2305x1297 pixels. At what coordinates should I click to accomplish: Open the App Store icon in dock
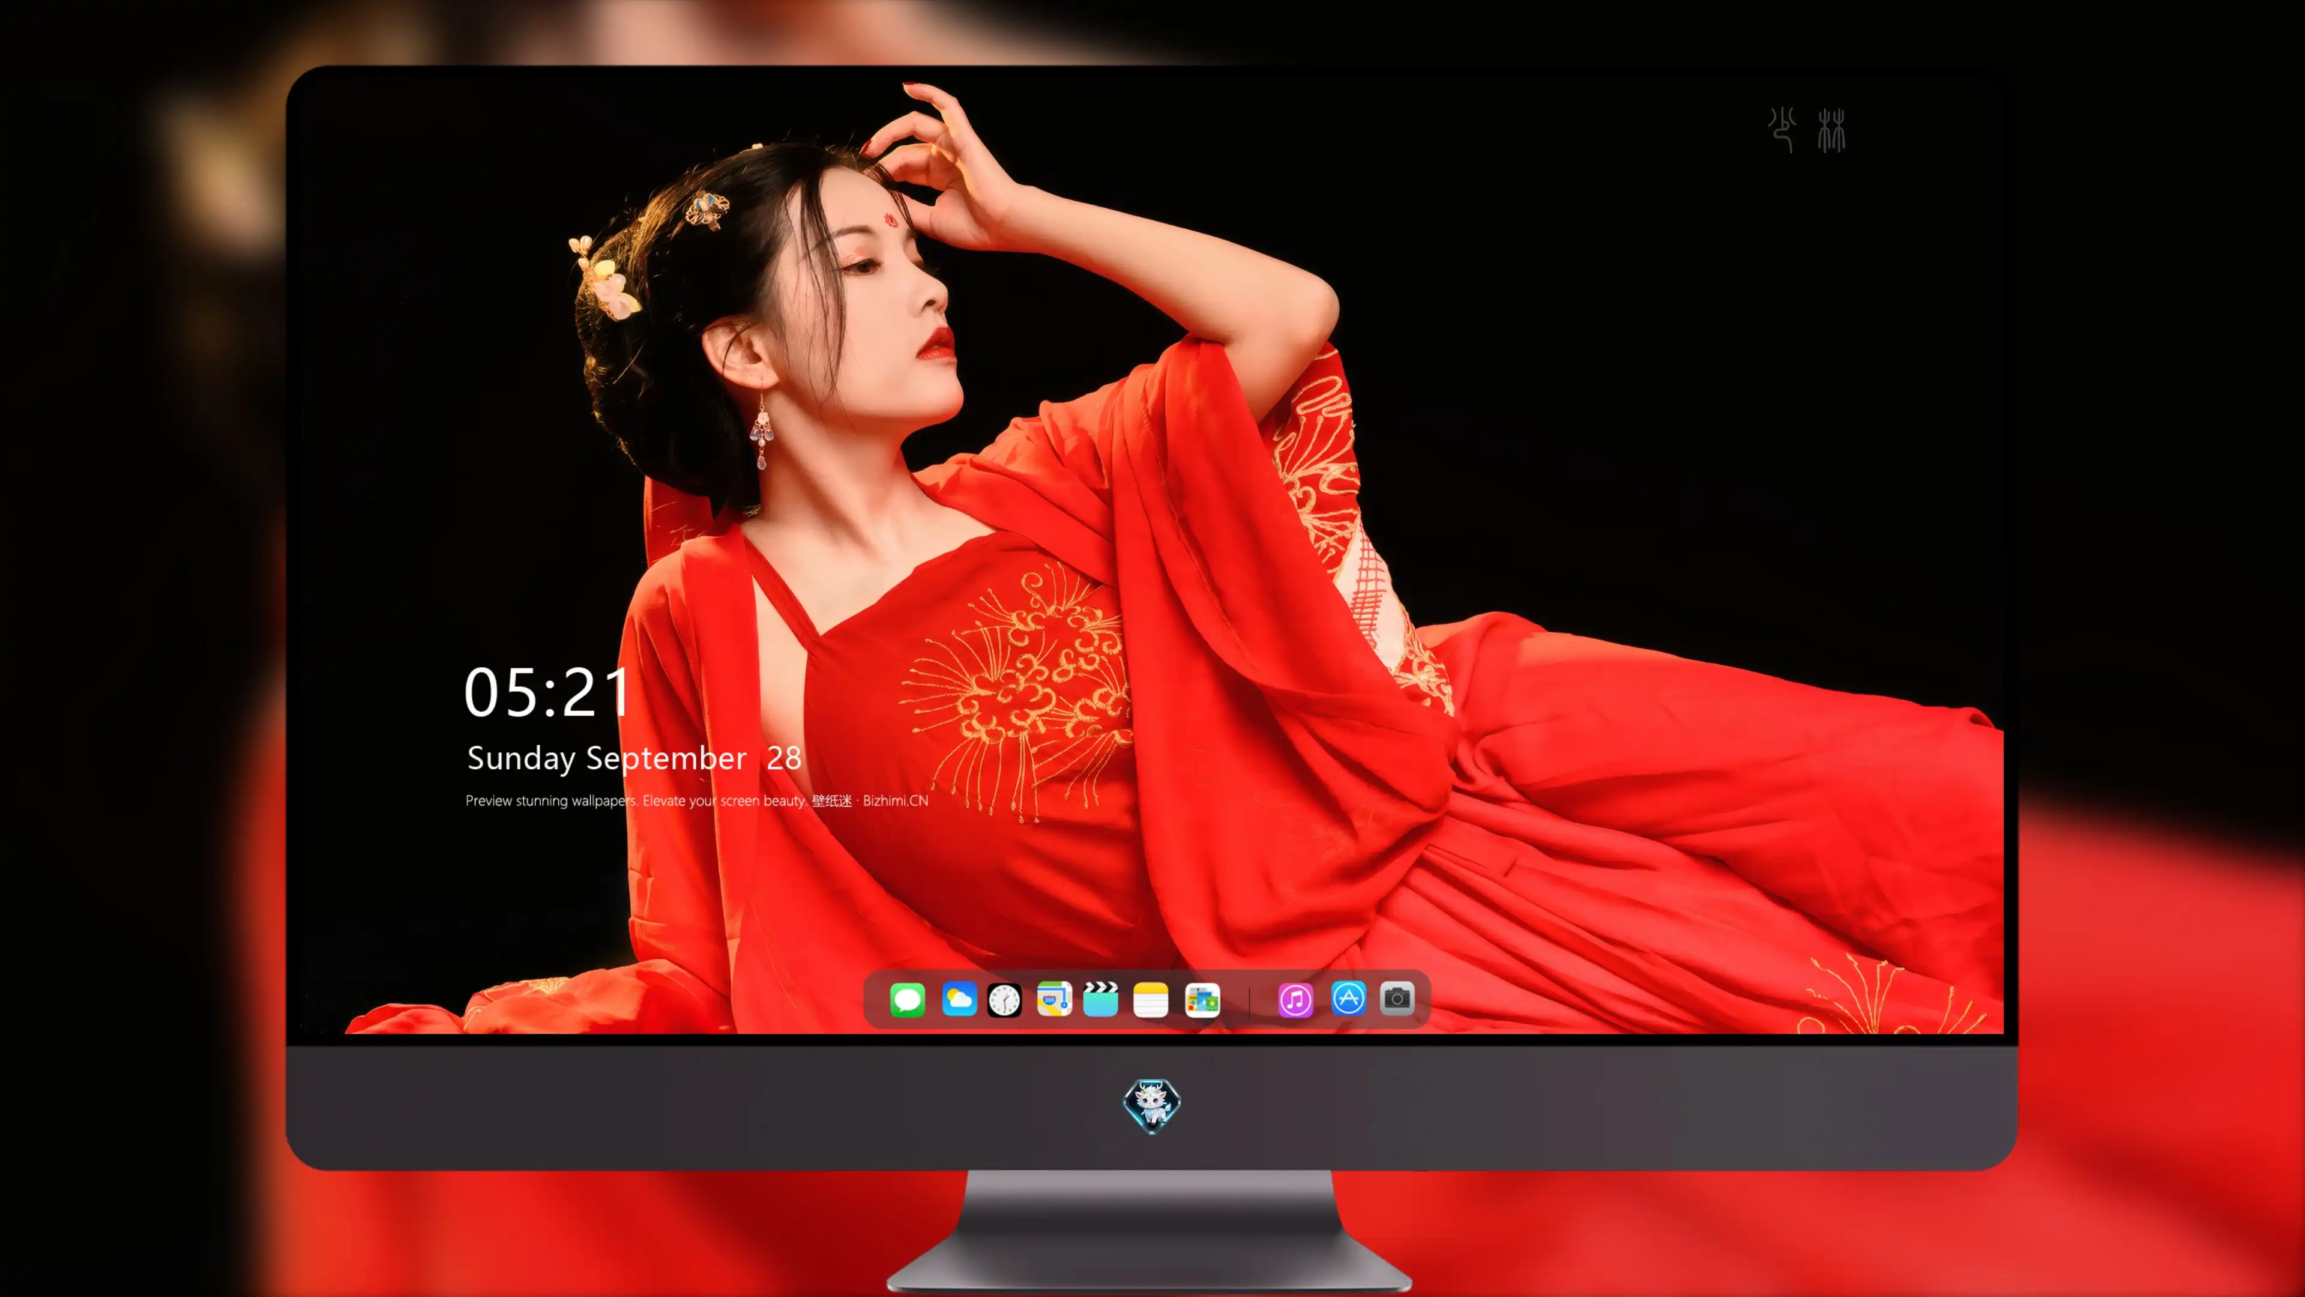(x=1348, y=998)
